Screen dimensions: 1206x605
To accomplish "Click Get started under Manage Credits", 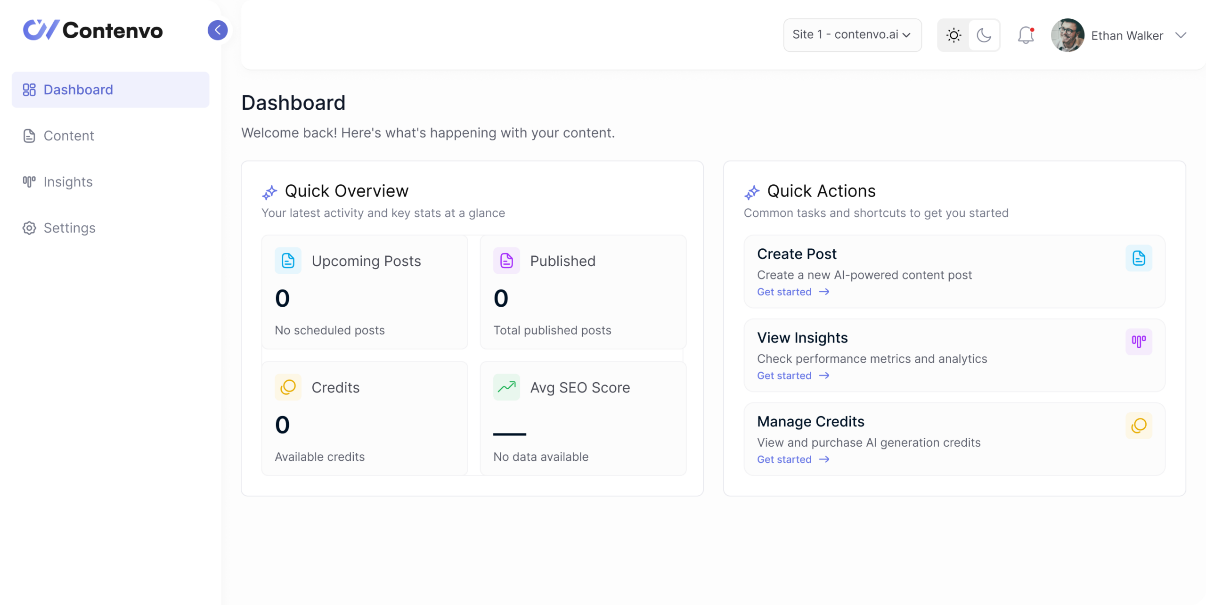I will (x=784, y=459).
